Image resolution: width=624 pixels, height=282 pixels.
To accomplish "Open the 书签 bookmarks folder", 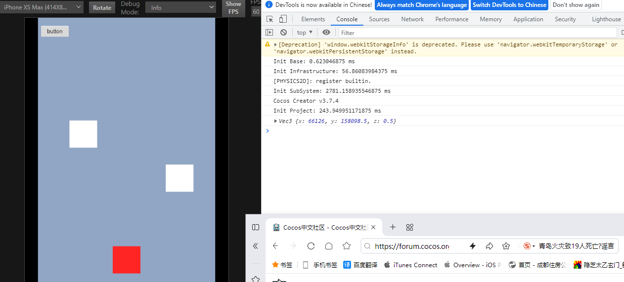I will click(282, 265).
